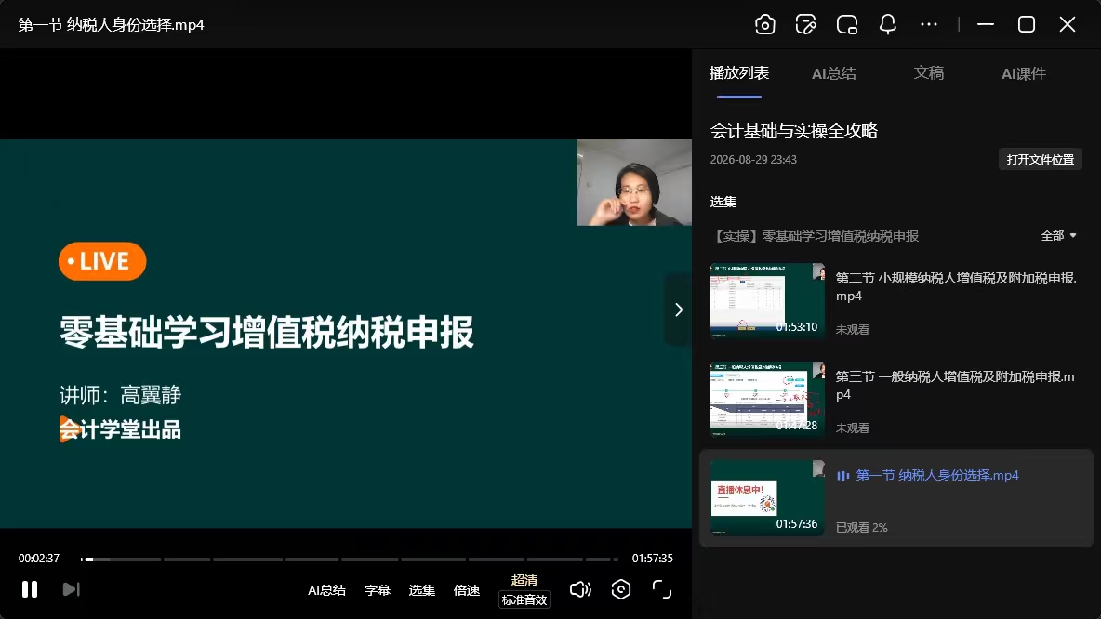Screen dimensions: 1101x619
Task: Take a screenshot with the camera icon
Action: [764, 24]
